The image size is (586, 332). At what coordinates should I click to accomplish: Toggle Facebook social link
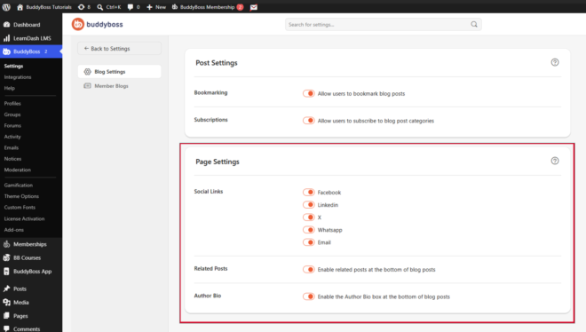[309, 193]
